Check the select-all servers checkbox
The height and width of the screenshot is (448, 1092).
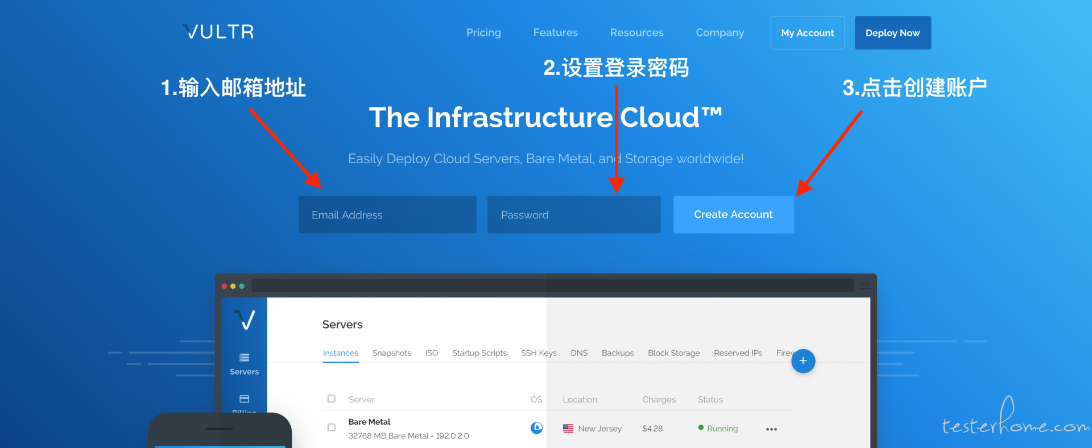click(x=332, y=399)
